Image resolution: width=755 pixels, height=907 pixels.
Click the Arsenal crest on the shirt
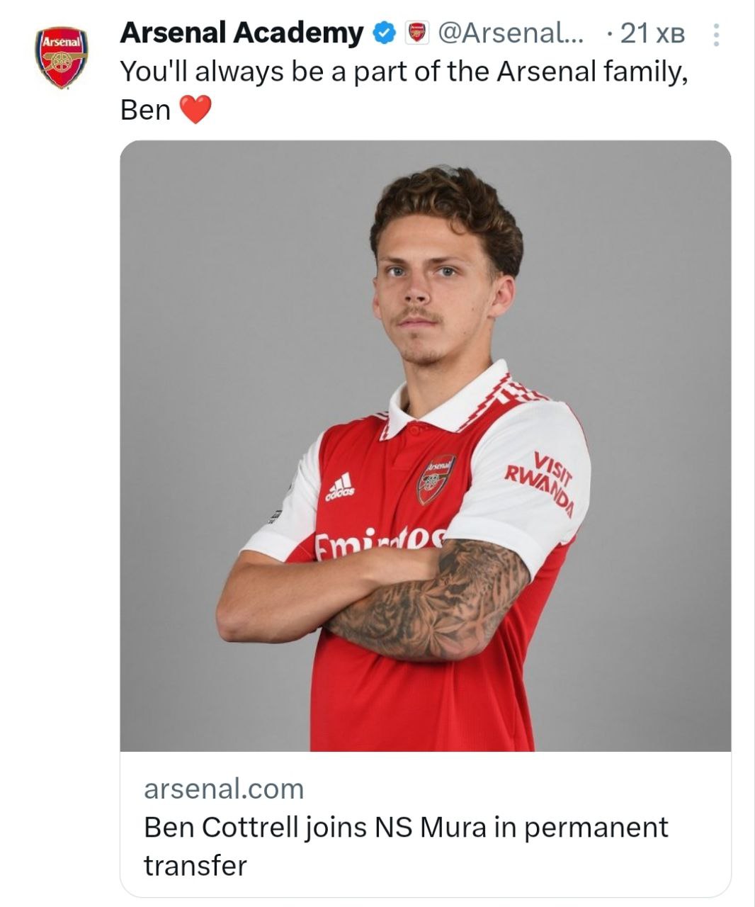[435, 480]
